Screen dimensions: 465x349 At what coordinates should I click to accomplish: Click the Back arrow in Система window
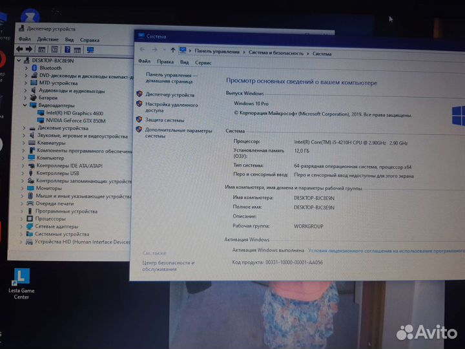(142, 49)
